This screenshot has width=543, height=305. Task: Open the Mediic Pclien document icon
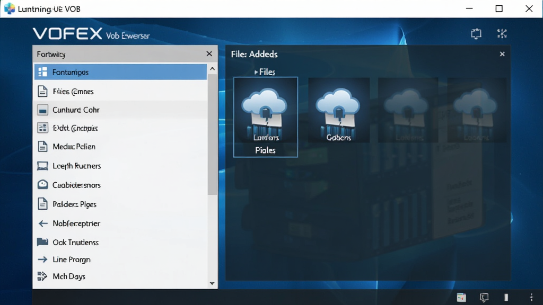pos(42,147)
